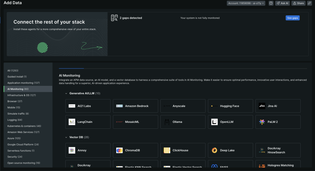Click the Hugging Face integration icon

[x=214, y=106]
